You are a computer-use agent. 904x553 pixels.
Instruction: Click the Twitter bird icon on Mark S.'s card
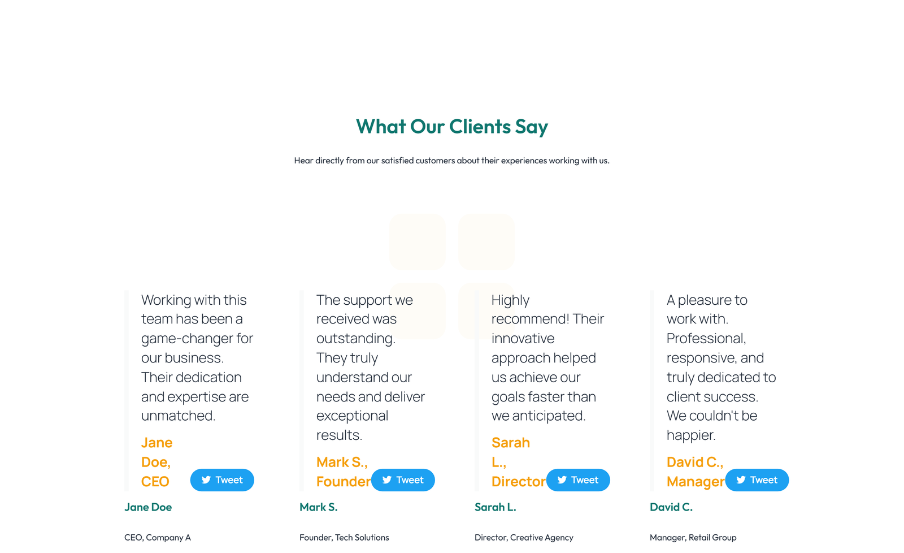tap(387, 479)
